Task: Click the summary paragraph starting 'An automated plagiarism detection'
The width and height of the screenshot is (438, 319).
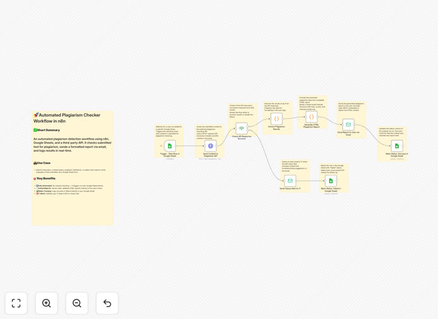Action: 72,145
